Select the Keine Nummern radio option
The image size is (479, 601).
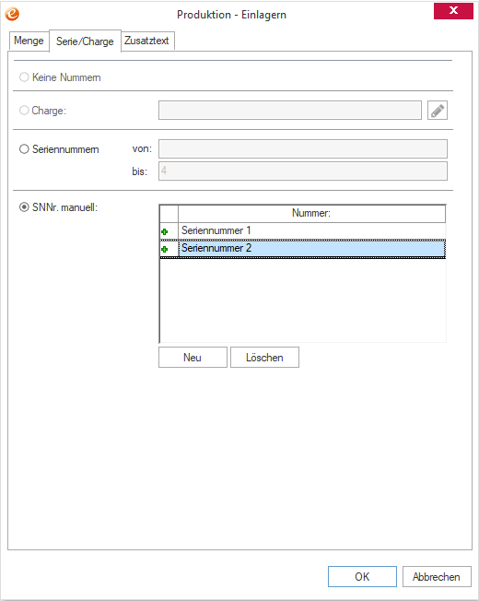[24, 77]
